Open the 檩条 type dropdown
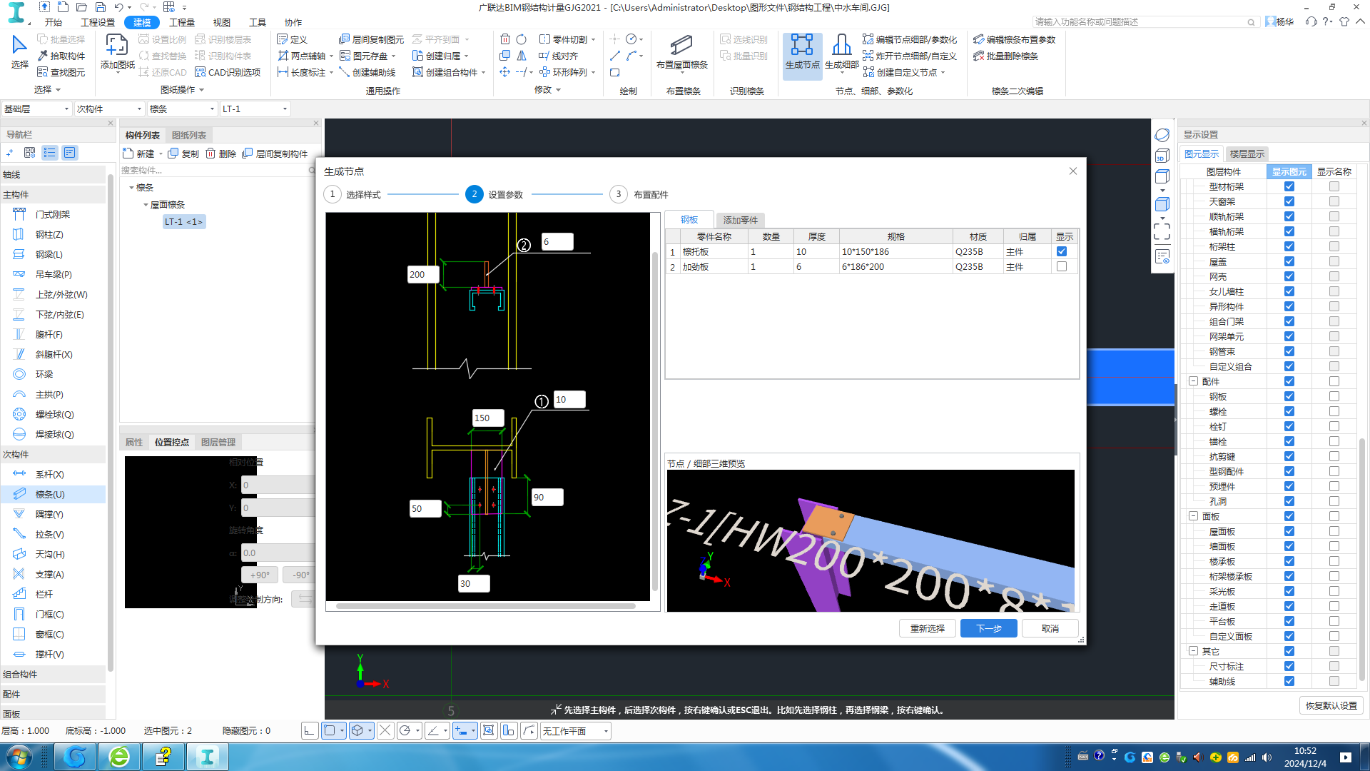 click(182, 109)
